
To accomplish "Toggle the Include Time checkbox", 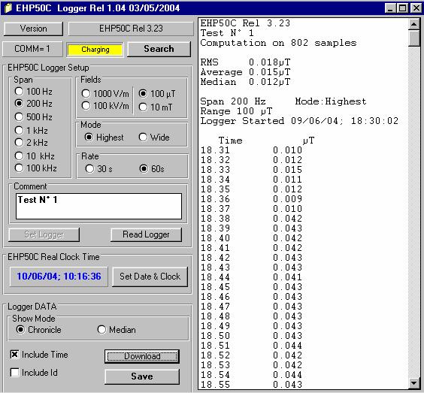I will (x=39, y=355).
